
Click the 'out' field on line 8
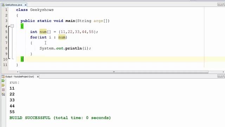click(59, 48)
